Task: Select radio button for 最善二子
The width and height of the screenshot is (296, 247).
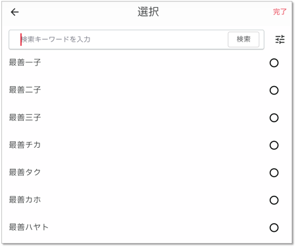Action: pyautogui.click(x=274, y=90)
